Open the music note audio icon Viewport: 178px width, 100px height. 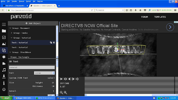4,70
